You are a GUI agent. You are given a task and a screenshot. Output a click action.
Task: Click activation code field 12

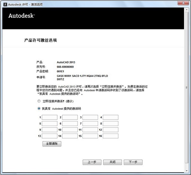click(110, 130)
